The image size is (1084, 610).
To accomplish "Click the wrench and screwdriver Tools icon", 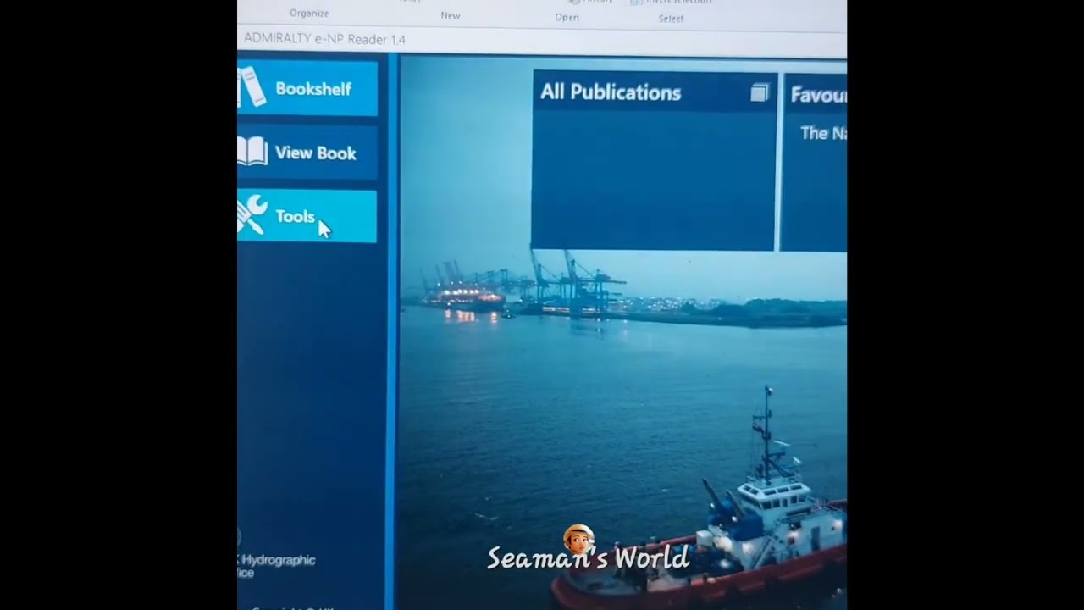I will pyautogui.click(x=252, y=215).
